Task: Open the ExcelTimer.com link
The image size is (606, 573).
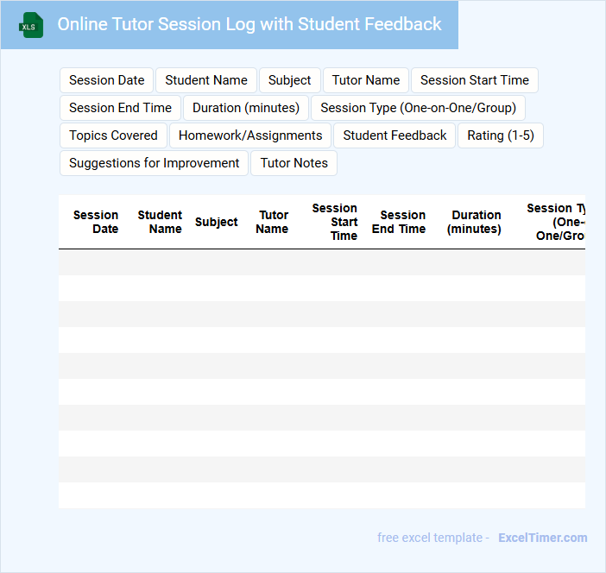Action: tap(543, 538)
